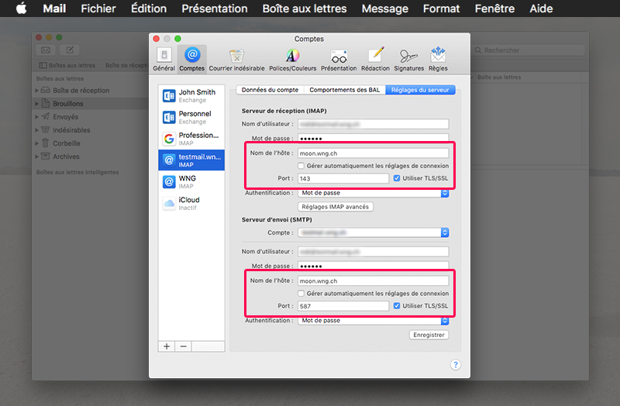Select the Profession... Google IMAP account

click(191, 139)
